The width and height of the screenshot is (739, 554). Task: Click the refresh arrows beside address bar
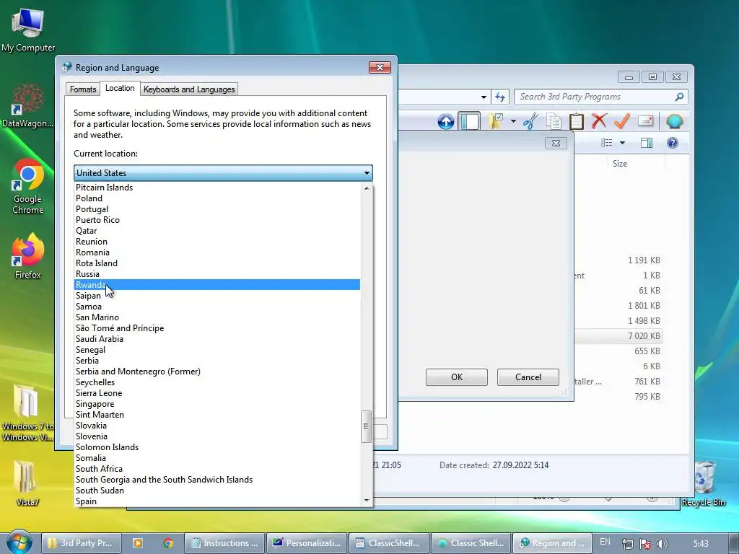(500, 97)
